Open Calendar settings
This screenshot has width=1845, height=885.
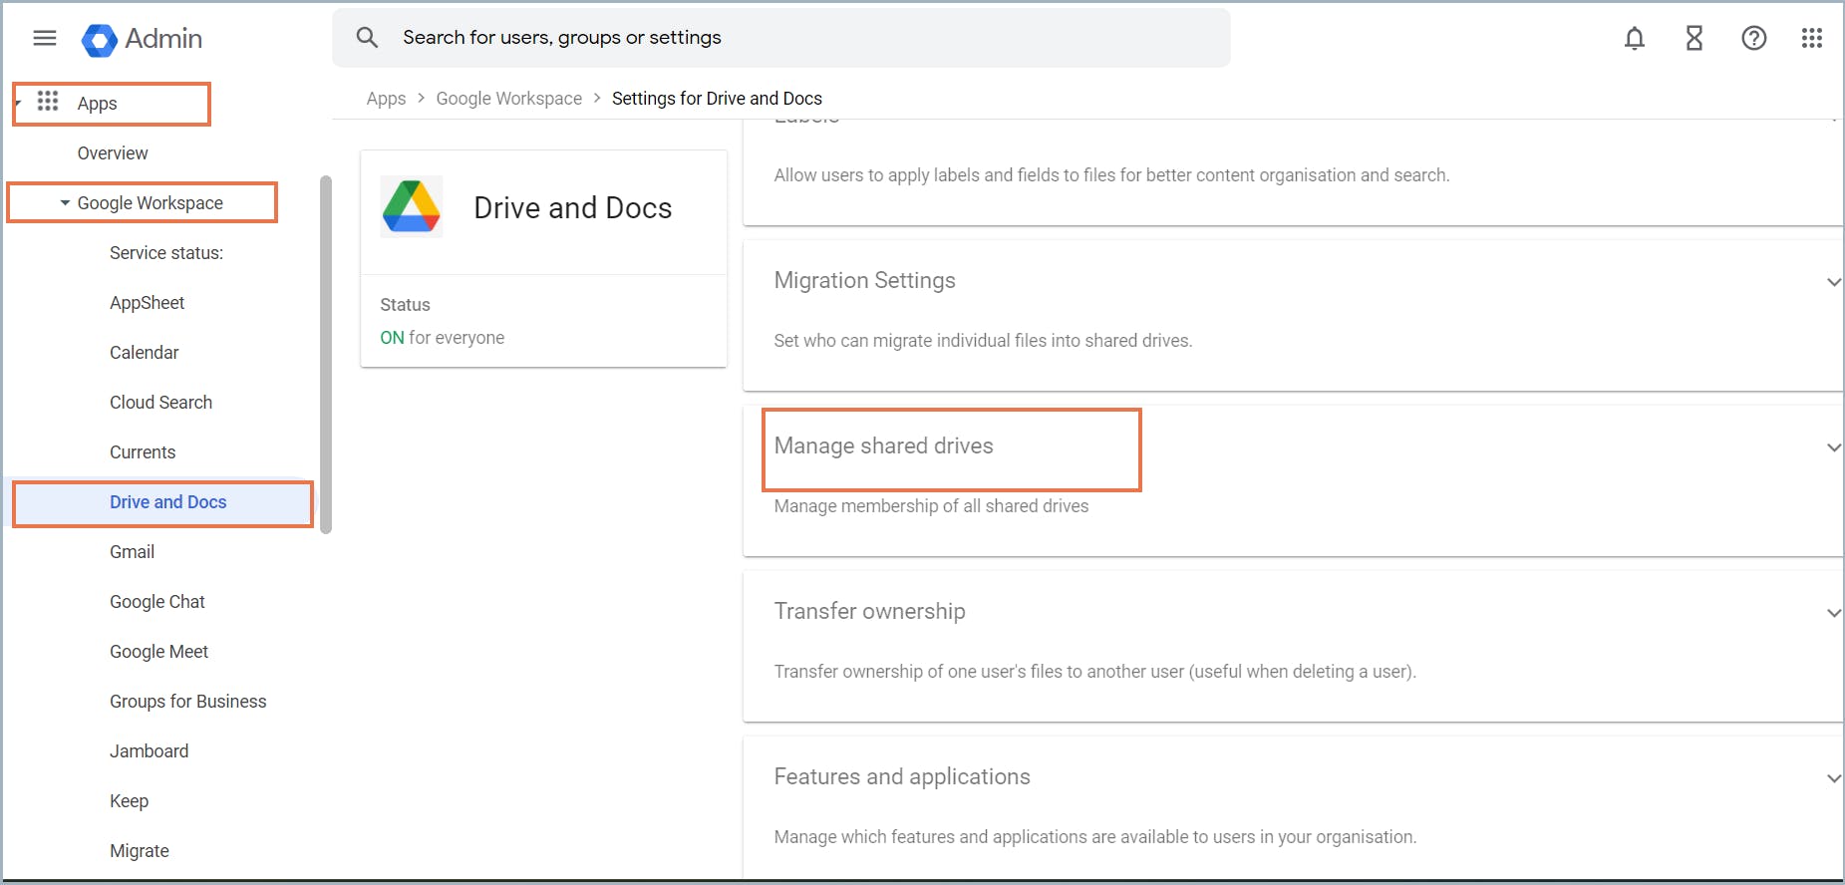(x=145, y=353)
